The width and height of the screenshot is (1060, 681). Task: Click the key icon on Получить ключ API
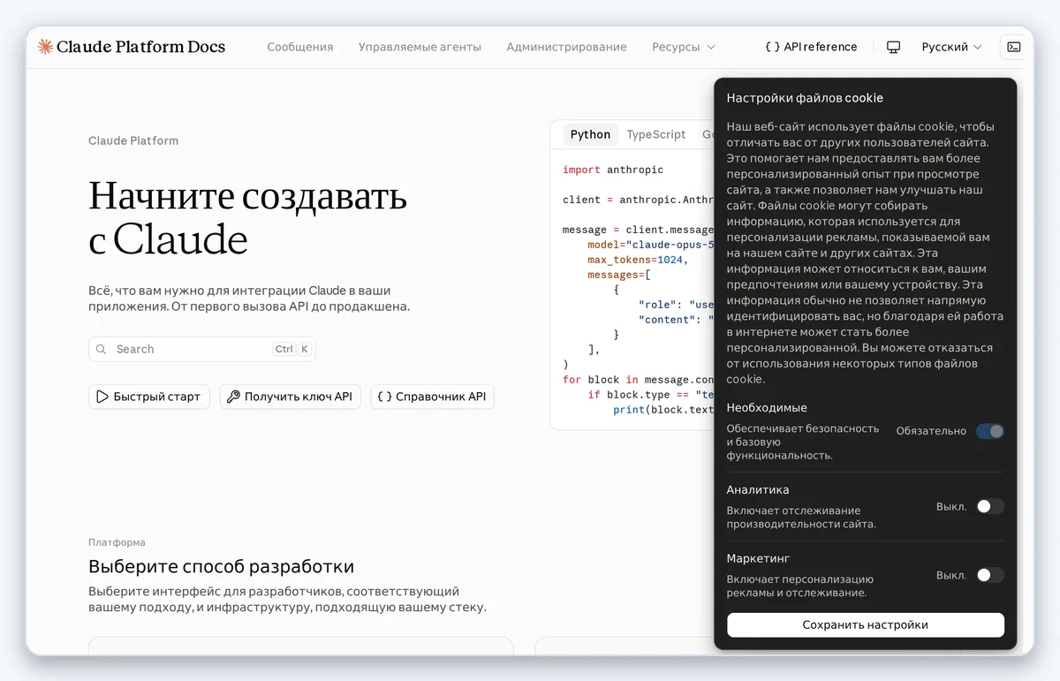233,397
